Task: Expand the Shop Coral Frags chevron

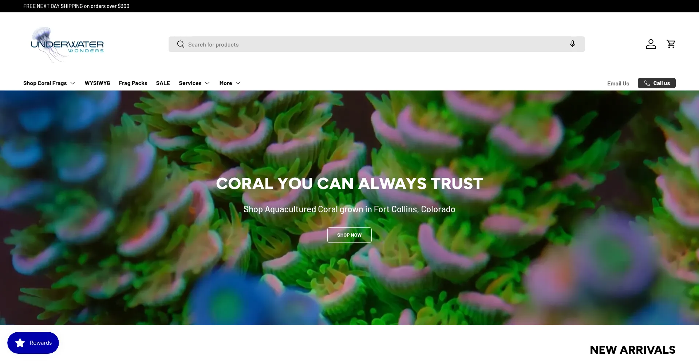Action: tap(73, 83)
